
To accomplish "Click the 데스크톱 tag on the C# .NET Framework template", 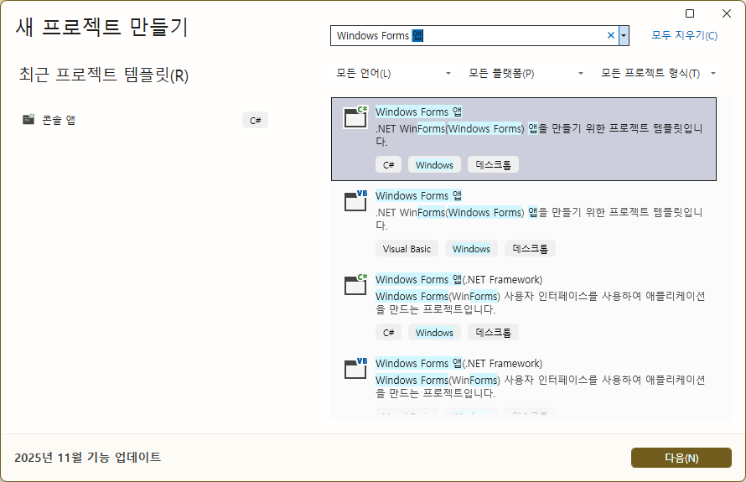I will [x=494, y=332].
